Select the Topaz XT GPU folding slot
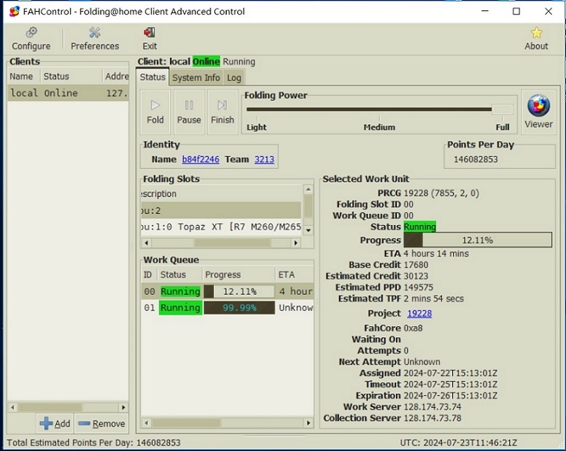The width and height of the screenshot is (566, 451). pos(221,227)
